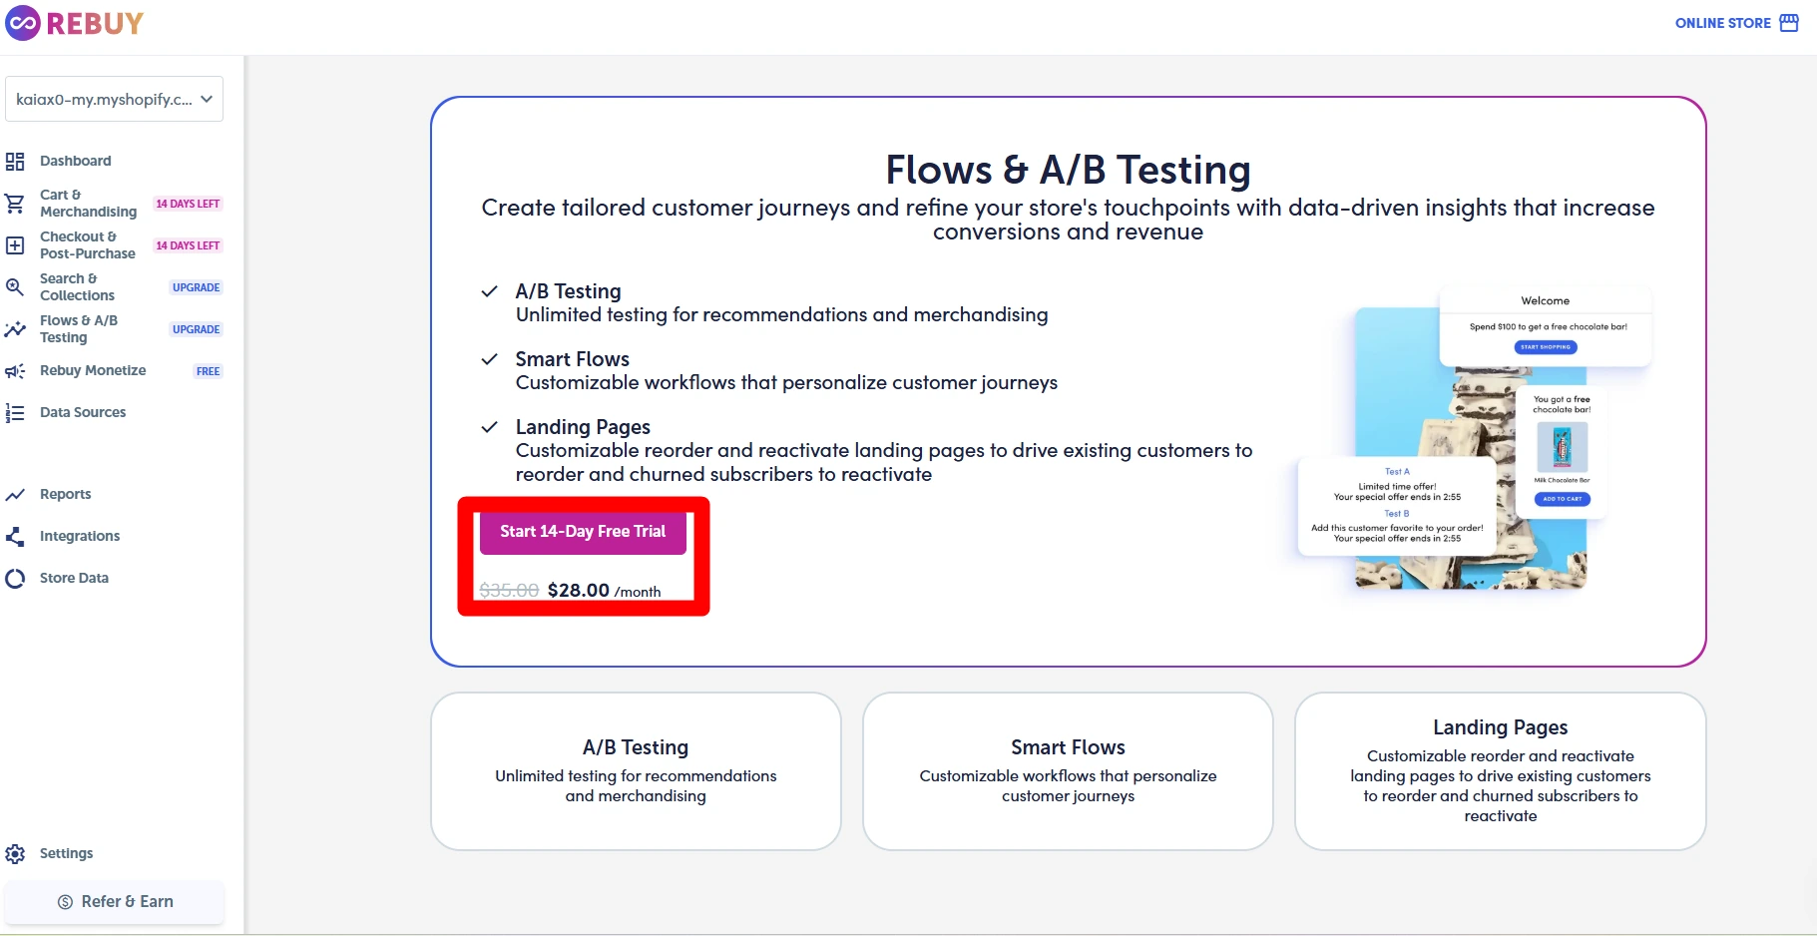Open Checkout & Post-Purchase section
Screen dimensions: 1817x936
click(88, 244)
